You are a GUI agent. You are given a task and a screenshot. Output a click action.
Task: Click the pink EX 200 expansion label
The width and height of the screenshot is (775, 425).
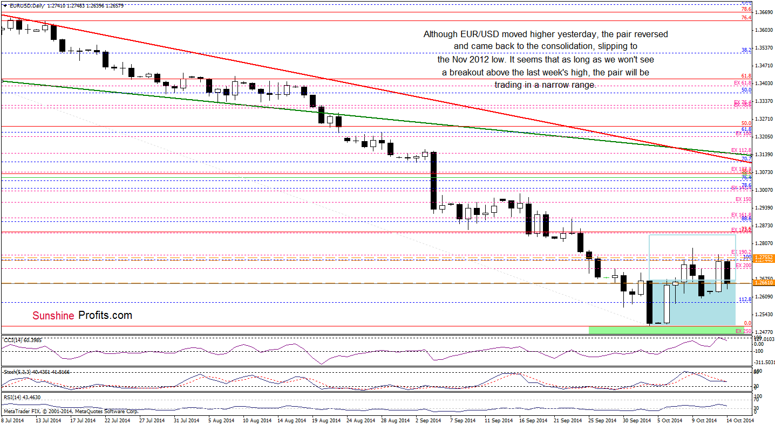743,266
